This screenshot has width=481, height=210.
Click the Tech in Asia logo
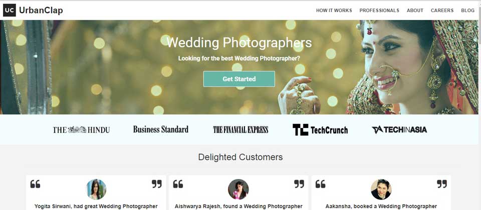tap(399, 130)
